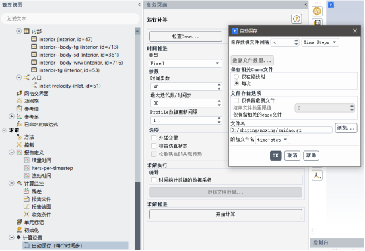365x251 pixels.
Task: Expand the 参考系 tree node
Action: (x=11, y=116)
